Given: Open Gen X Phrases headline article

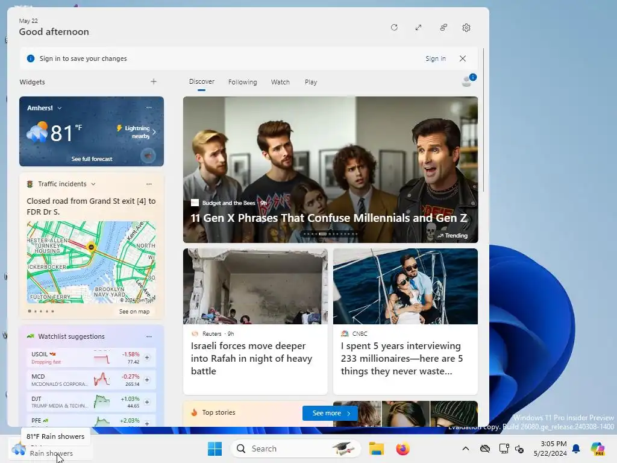Looking at the screenshot, I should click(328, 218).
